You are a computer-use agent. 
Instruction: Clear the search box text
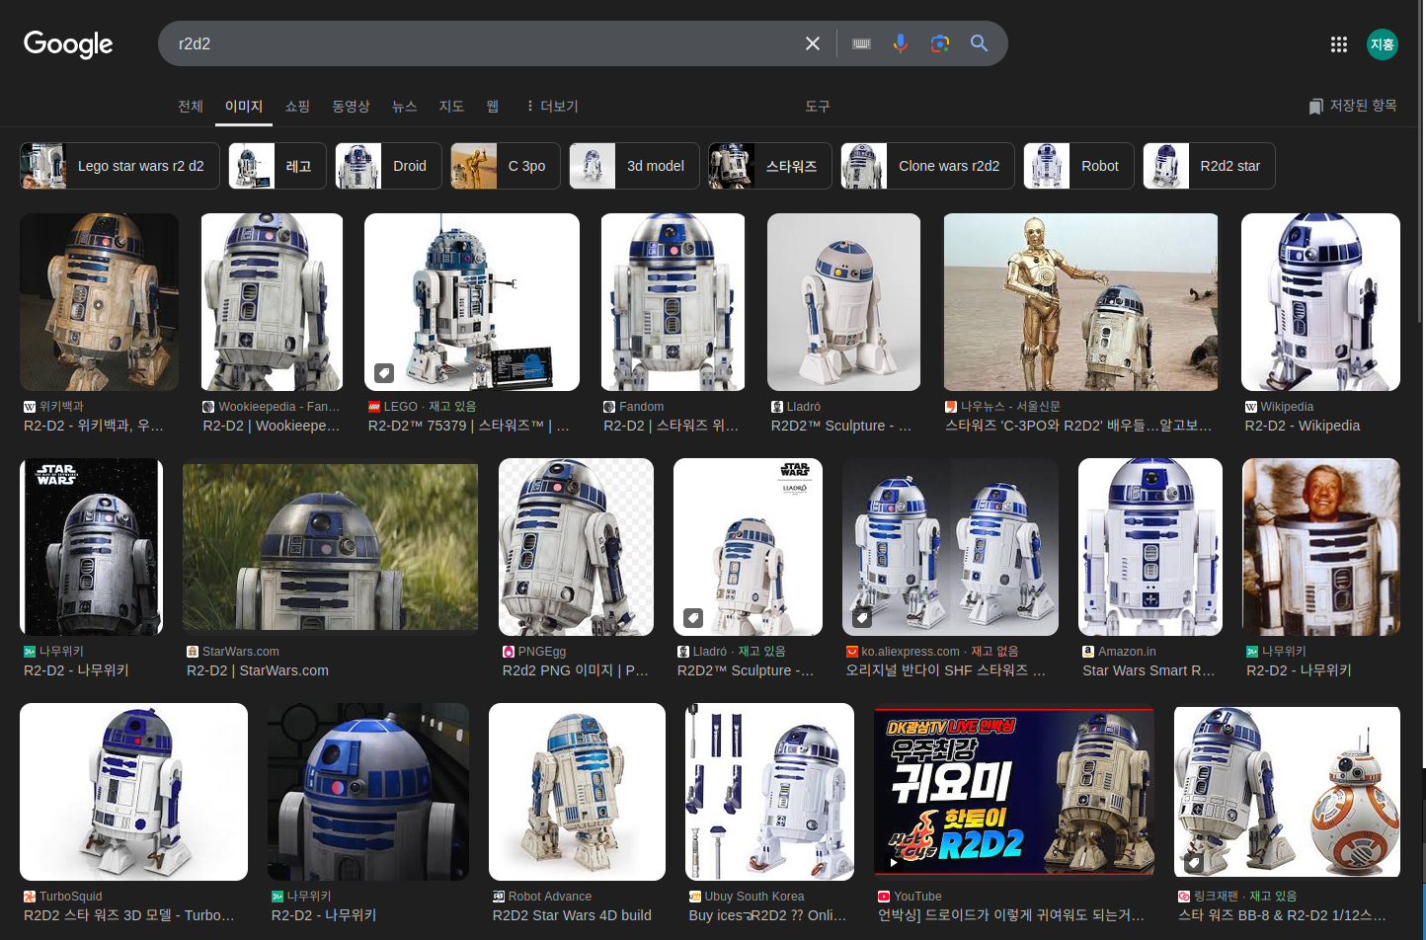pos(813,43)
